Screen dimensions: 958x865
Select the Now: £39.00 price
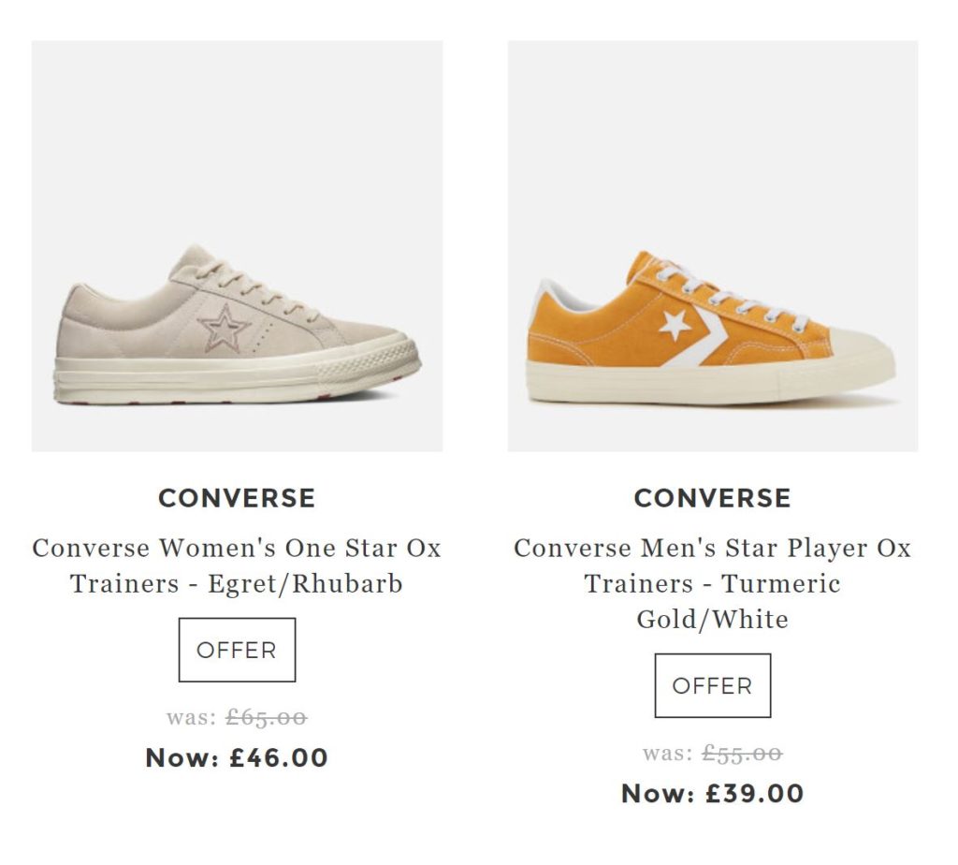712,794
